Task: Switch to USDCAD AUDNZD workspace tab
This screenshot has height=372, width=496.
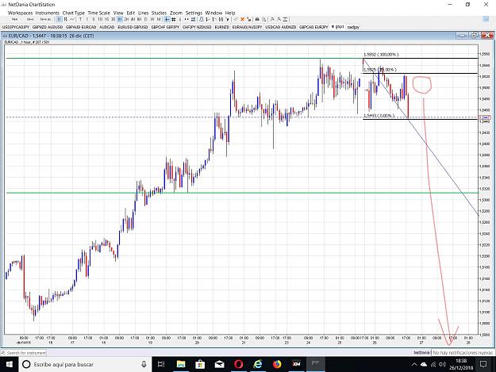Action: (x=281, y=27)
